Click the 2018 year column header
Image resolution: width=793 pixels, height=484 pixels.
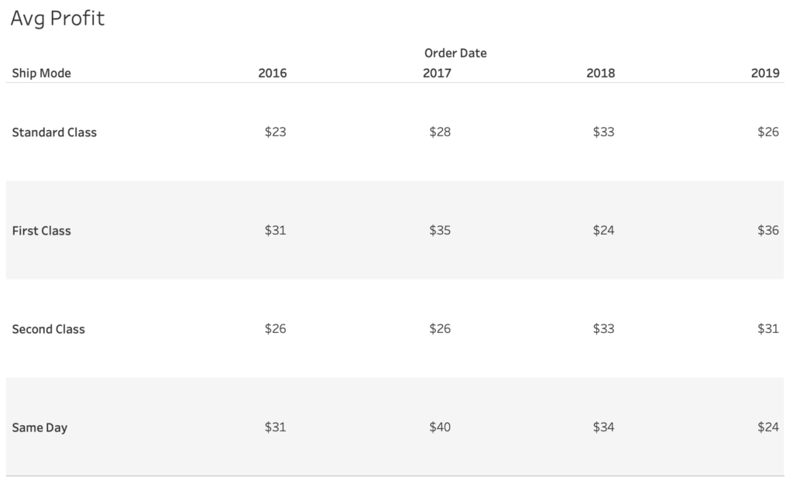pyautogui.click(x=601, y=74)
